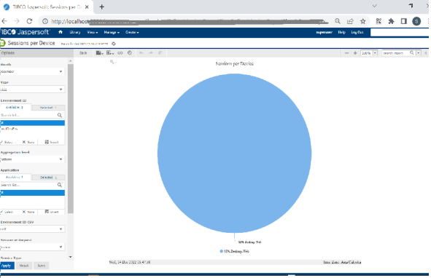This screenshot has height=278, width=431.
Task: Expand the Aggregation level dropdown
Action: [32, 159]
